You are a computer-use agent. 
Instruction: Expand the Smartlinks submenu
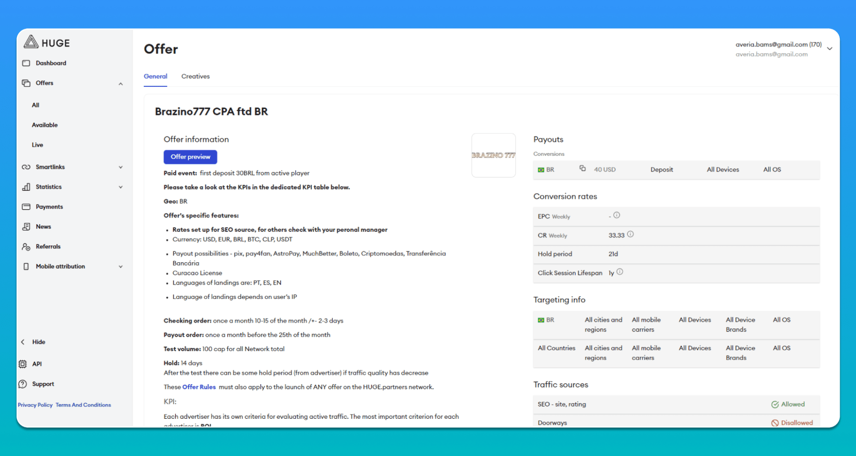[x=121, y=167]
